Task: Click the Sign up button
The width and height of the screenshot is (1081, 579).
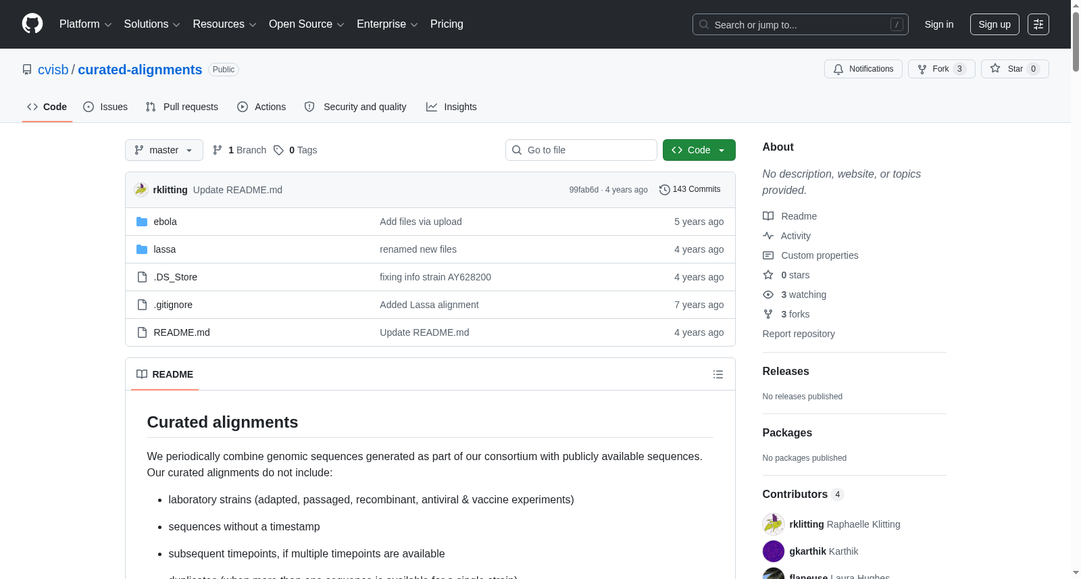Action: pos(995,24)
